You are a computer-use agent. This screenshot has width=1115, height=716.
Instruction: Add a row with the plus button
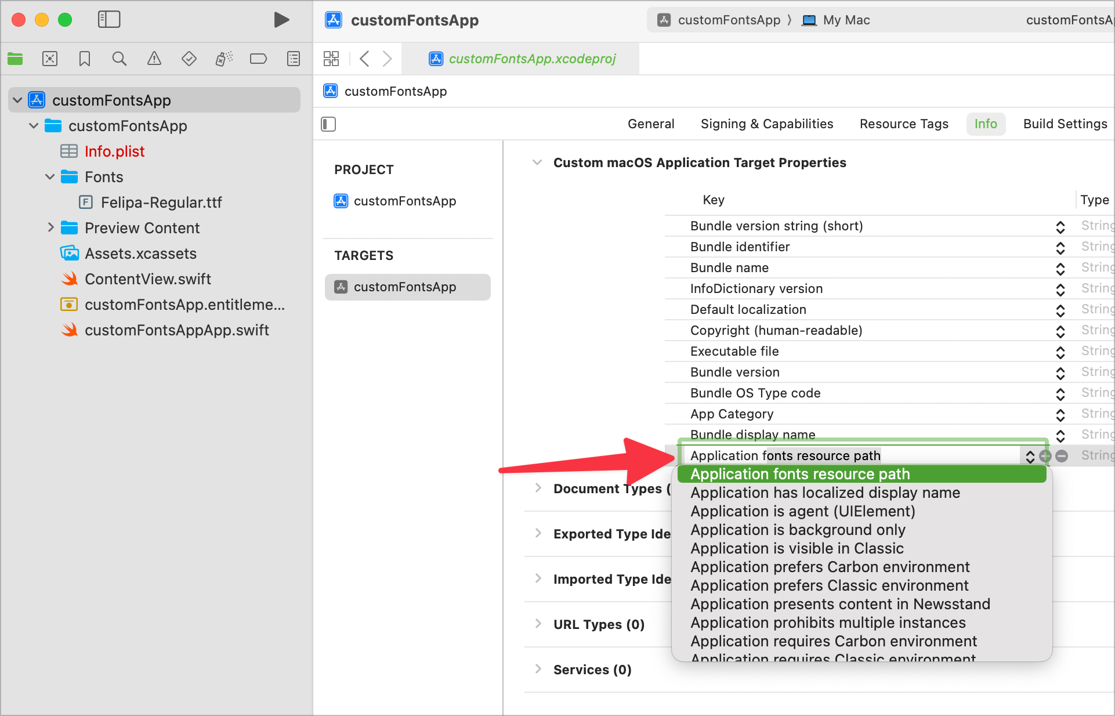click(1045, 456)
